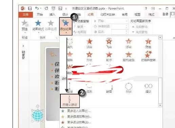Choose the 淡出 exit effect

pos(89,43)
